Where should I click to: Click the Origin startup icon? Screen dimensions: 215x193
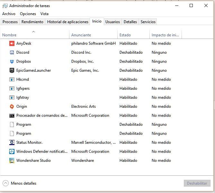point(12,106)
